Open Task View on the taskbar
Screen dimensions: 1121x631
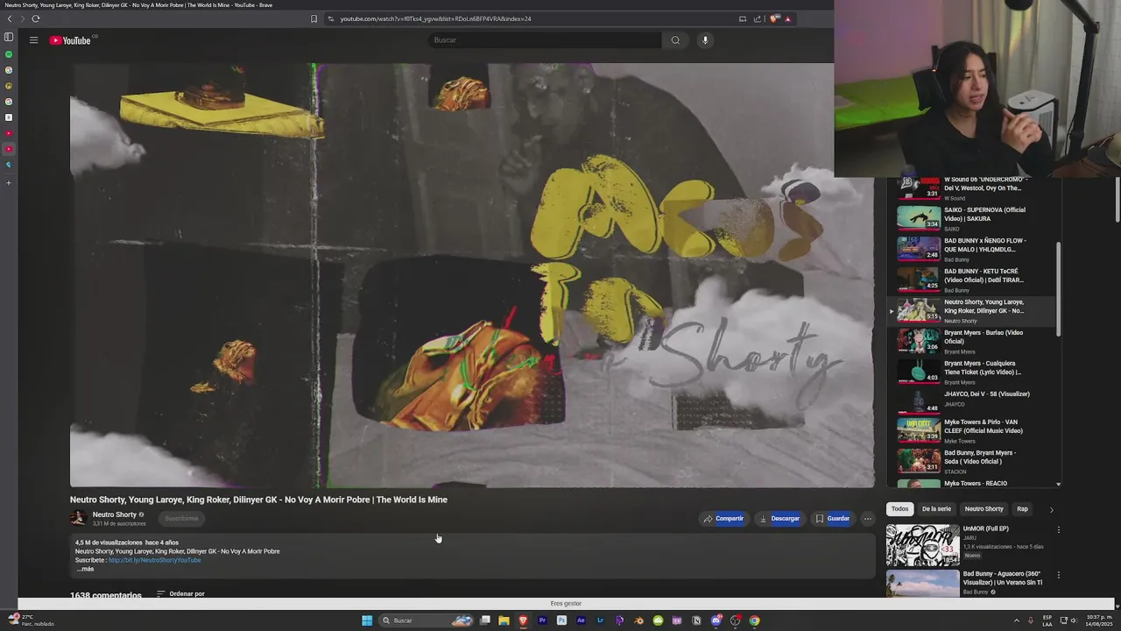click(x=484, y=620)
